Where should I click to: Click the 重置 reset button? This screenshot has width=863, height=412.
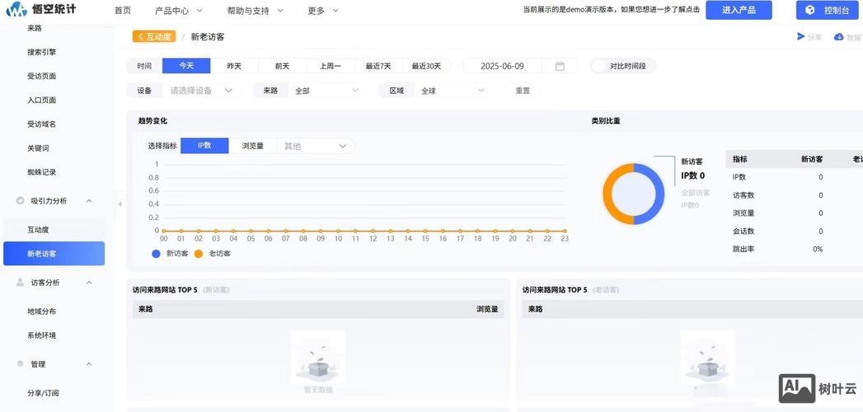tap(523, 91)
